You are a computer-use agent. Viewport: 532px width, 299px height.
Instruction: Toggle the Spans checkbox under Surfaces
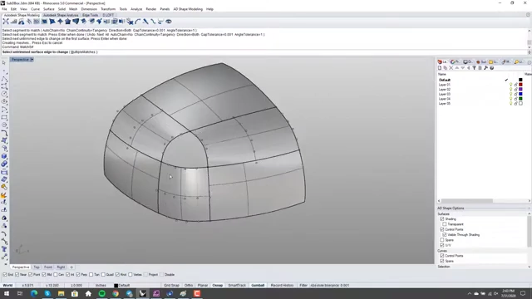[441, 240]
